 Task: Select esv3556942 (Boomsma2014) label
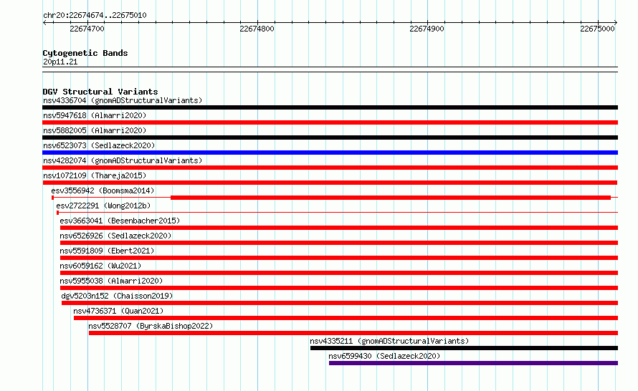[103, 190]
